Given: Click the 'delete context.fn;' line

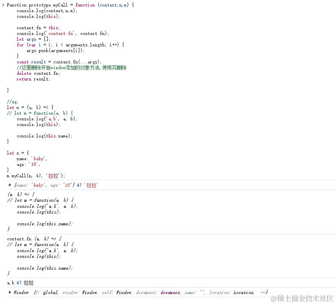Looking at the screenshot, I should pos(38,74).
